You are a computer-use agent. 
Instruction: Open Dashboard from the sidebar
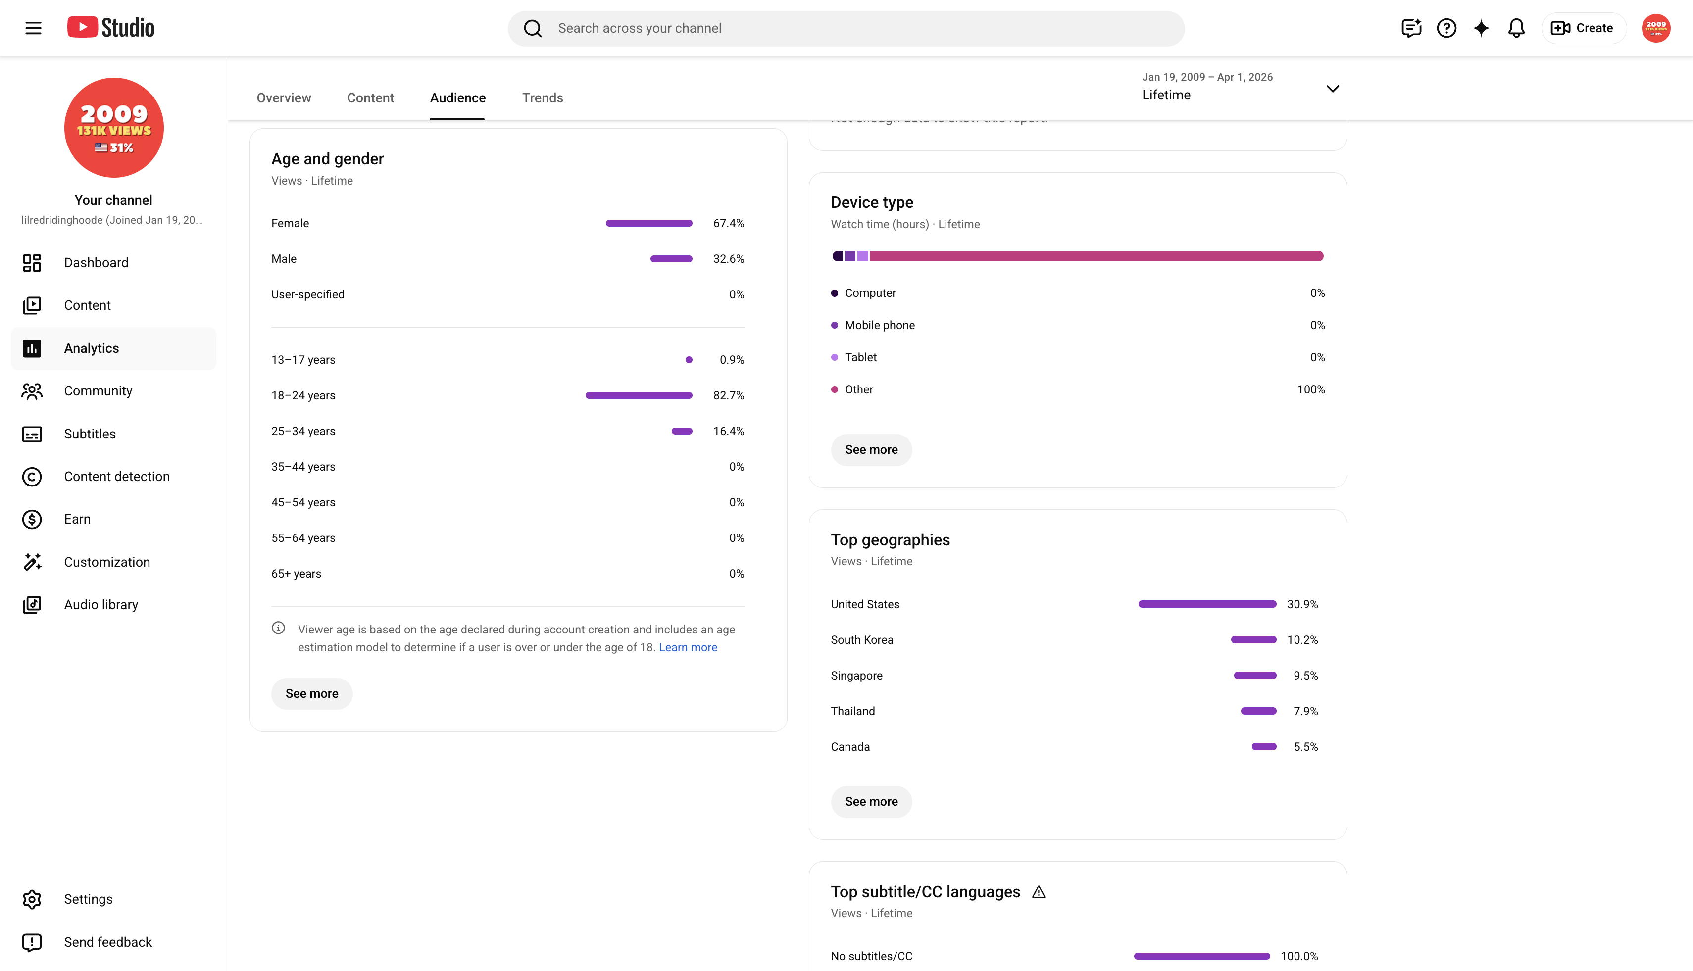pyautogui.click(x=113, y=263)
